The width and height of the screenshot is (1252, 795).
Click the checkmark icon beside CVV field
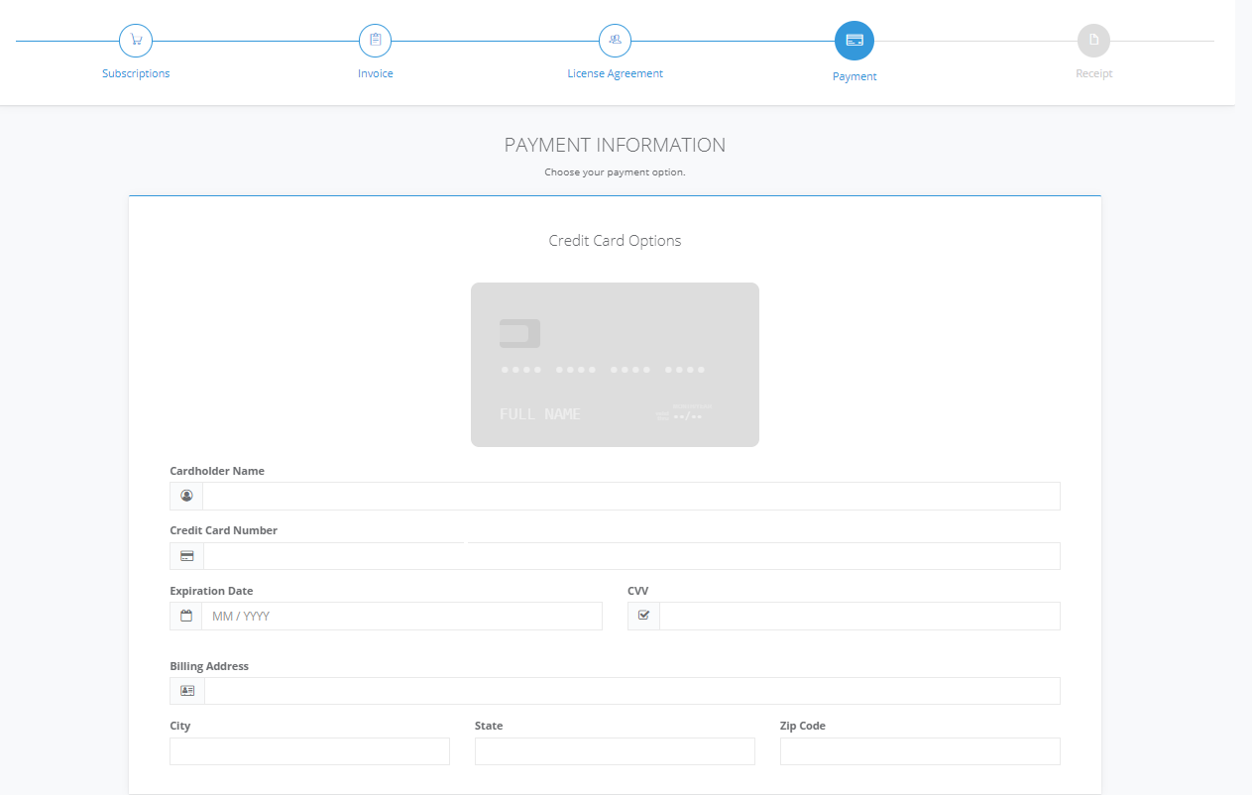(643, 616)
